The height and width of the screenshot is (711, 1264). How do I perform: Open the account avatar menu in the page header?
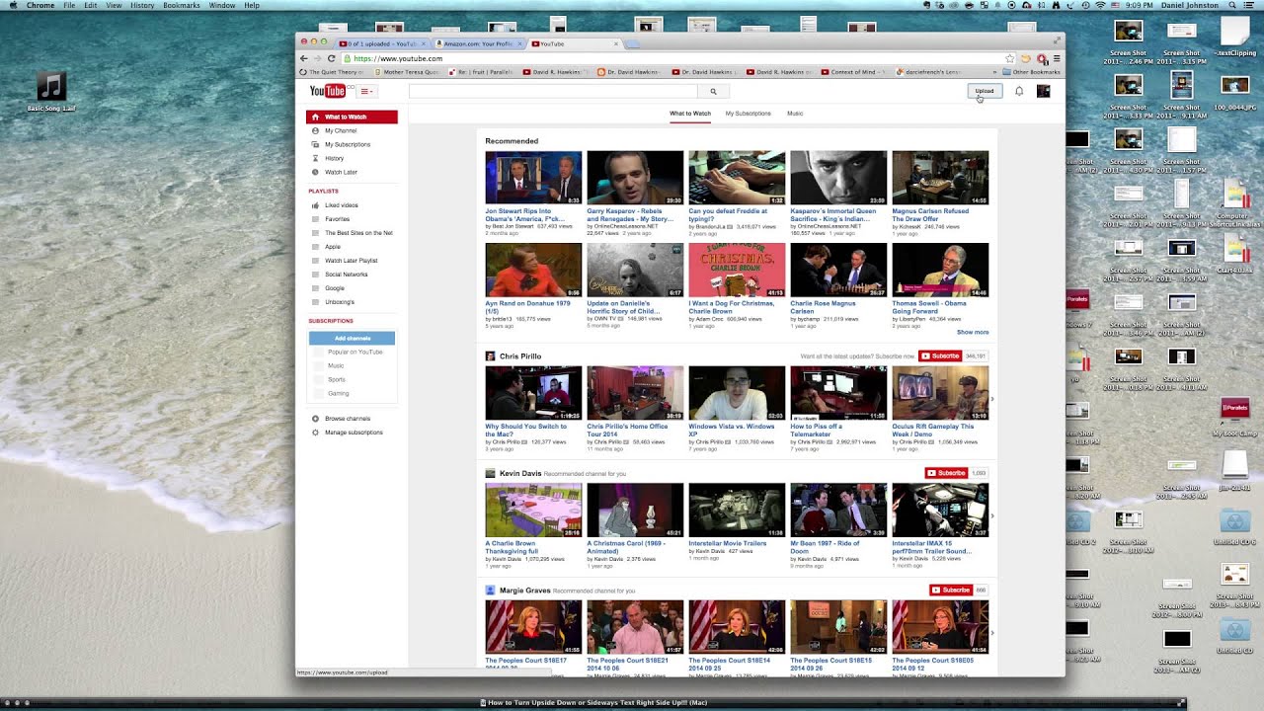coord(1043,91)
